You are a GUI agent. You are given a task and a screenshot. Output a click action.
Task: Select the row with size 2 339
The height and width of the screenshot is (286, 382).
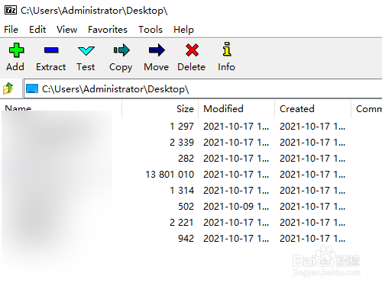point(191,143)
